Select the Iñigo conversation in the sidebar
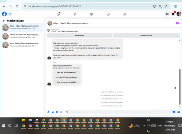Viewport: 182px width, 134px height. tap(22, 28)
